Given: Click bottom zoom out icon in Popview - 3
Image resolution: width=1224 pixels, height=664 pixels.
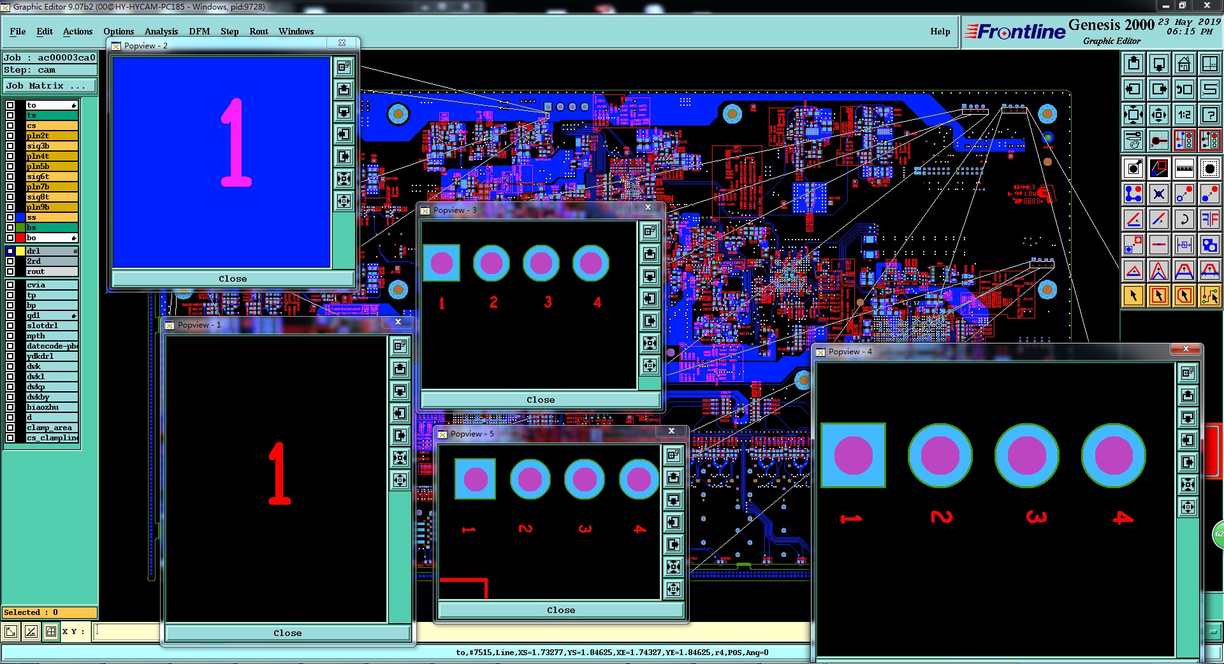Looking at the screenshot, I should tap(650, 366).
